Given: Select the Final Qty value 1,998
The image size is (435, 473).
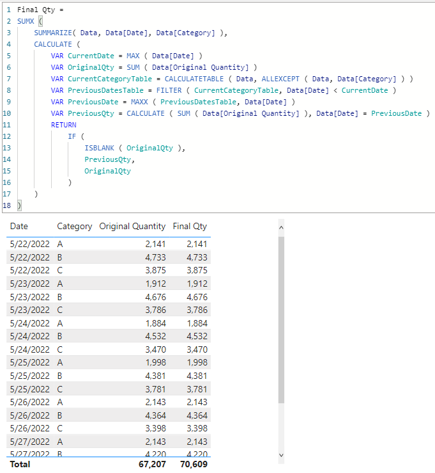Looking at the screenshot, I should (197, 362).
